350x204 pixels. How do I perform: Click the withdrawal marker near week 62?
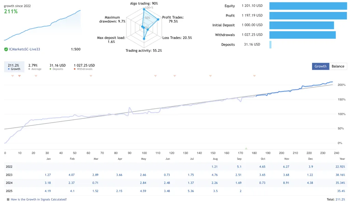click(91, 76)
